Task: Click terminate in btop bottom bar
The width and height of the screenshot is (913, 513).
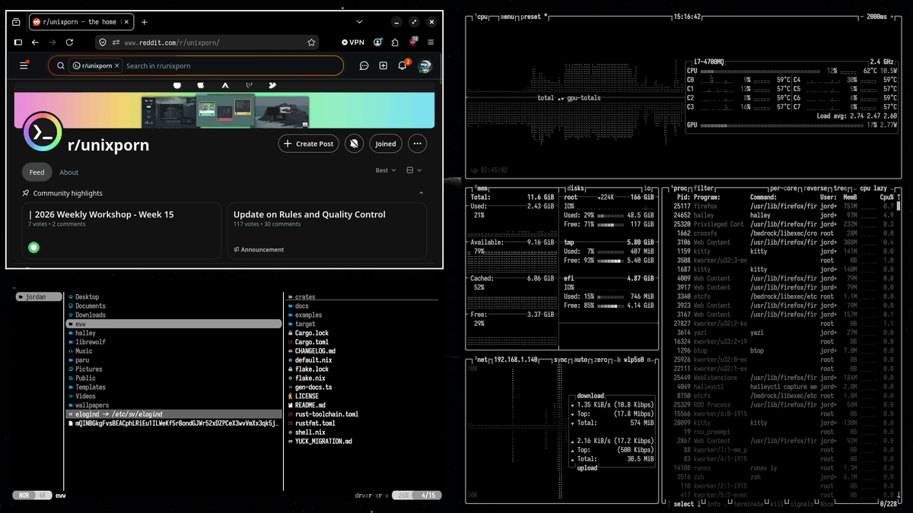Action: coord(748,503)
